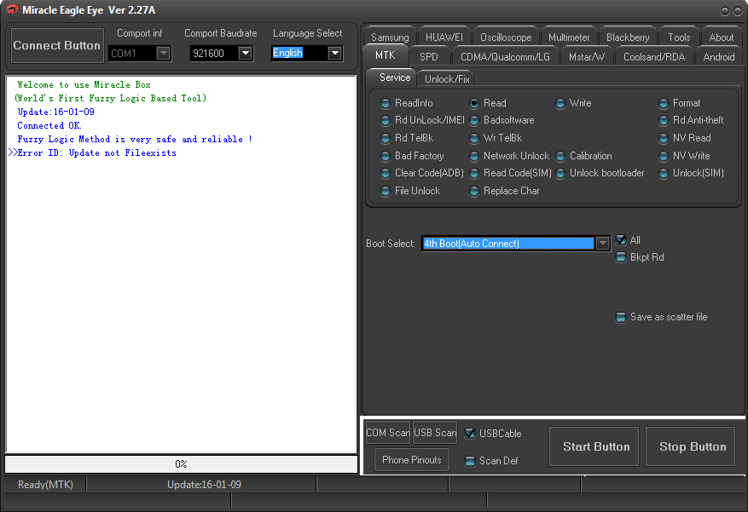Image resolution: width=748 pixels, height=512 pixels.
Task: Select the Replace Char option
Action: 505,191
